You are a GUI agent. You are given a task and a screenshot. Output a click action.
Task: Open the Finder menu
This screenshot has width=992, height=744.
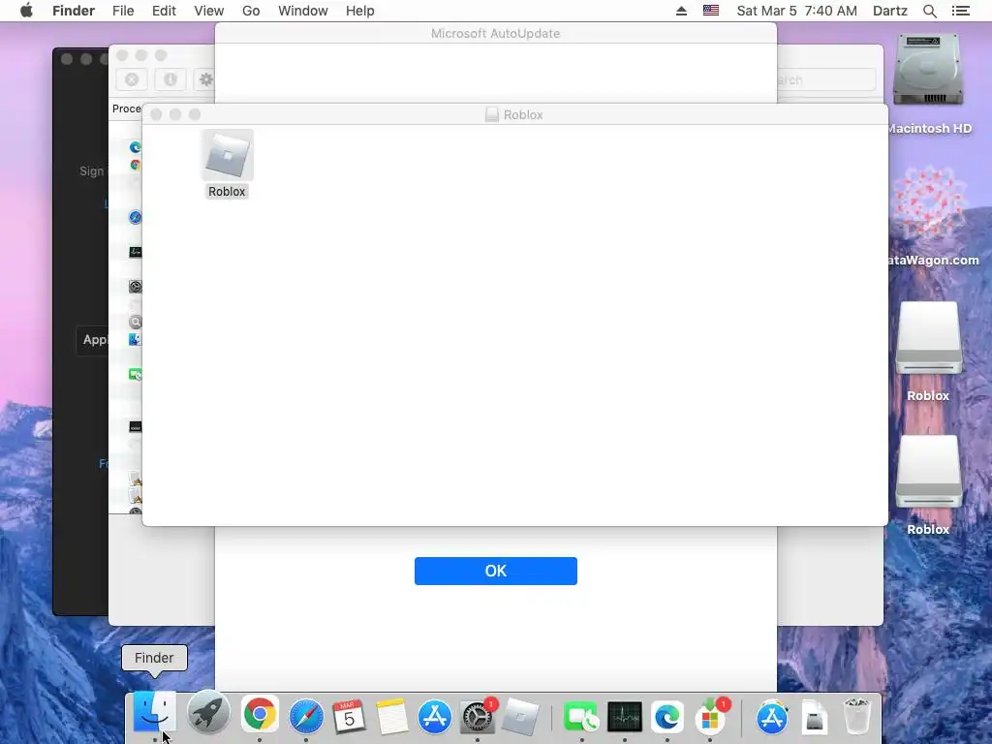[x=74, y=11]
